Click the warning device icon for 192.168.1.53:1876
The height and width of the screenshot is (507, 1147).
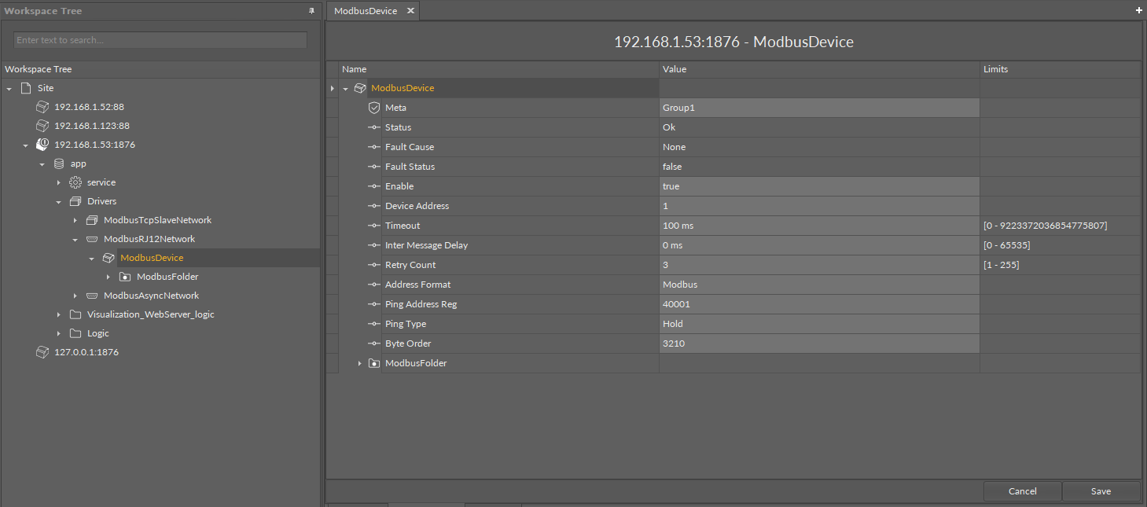point(42,145)
